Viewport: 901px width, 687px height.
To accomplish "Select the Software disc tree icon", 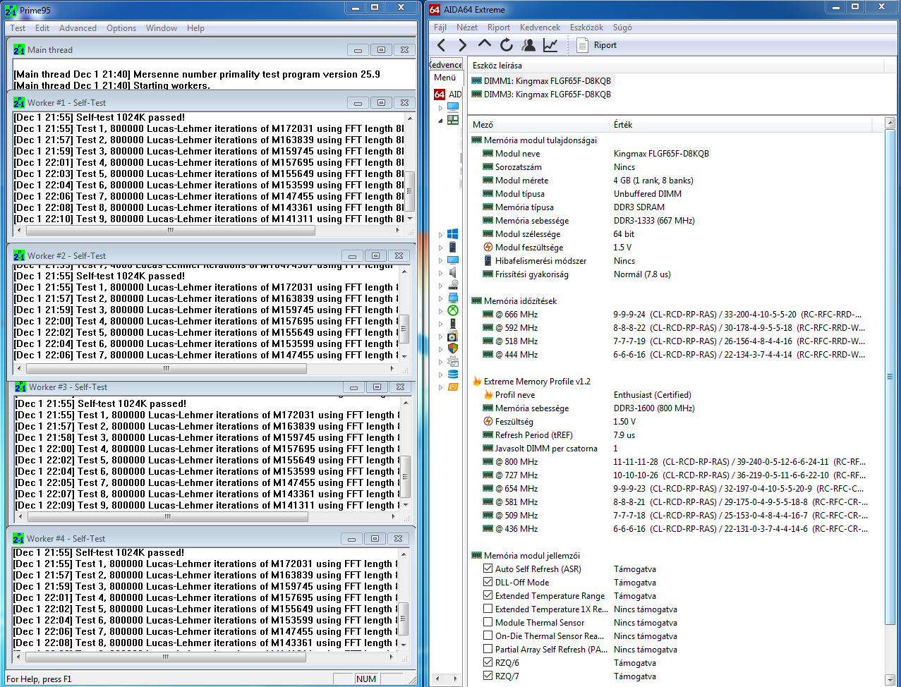I will (x=453, y=336).
